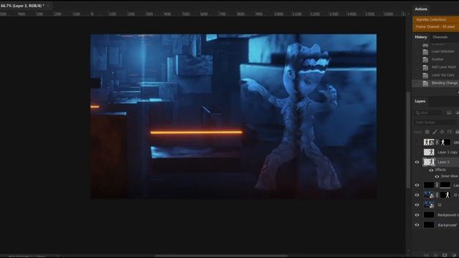The image size is (459, 258).
Task: Click Add Layer Mask history state icon
Action: (x=425, y=67)
